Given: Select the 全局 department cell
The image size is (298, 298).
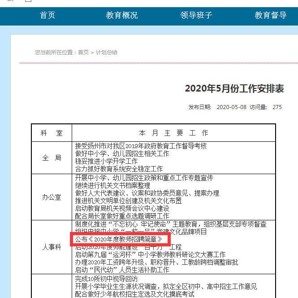Looking at the screenshot, I should 52,158.
